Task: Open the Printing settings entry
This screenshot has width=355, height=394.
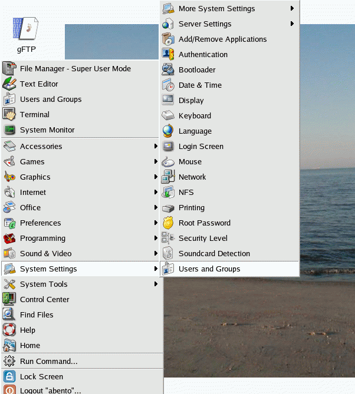Action: [x=230, y=207]
